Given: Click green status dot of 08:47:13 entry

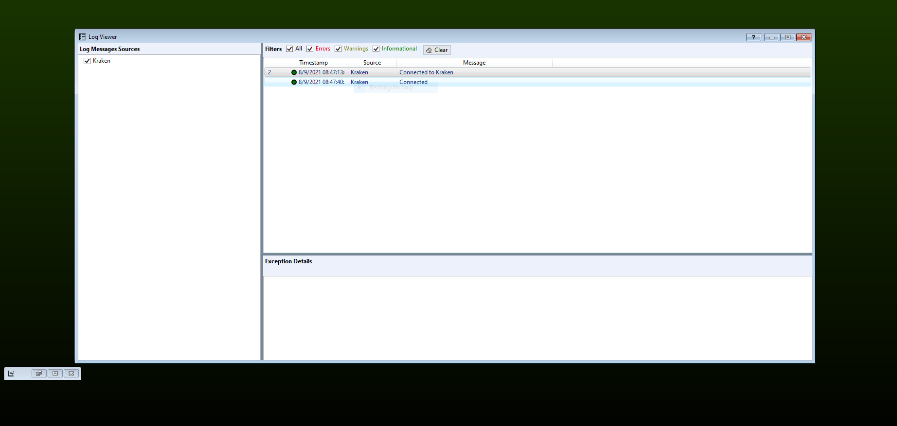Looking at the screenshot, I should (x=294, y=72).
